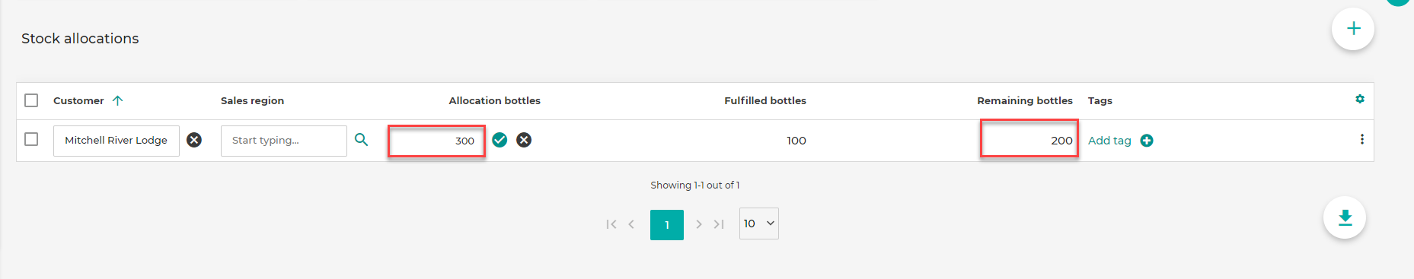Open column settings gear icon

point(1360,100)
